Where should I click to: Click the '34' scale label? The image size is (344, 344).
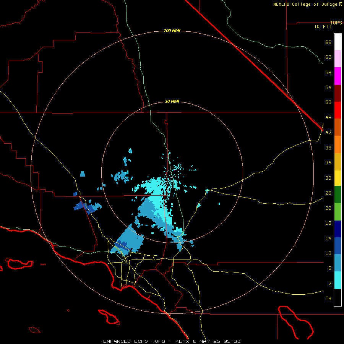328,163
